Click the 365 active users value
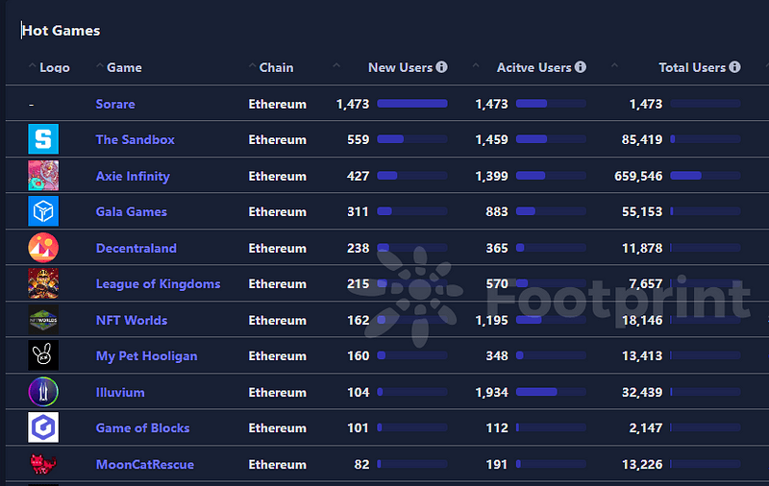This screenshot has width=769, height=486. (x=497, y=248)
